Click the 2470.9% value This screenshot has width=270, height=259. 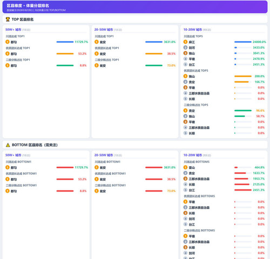[x=259, y=59]
